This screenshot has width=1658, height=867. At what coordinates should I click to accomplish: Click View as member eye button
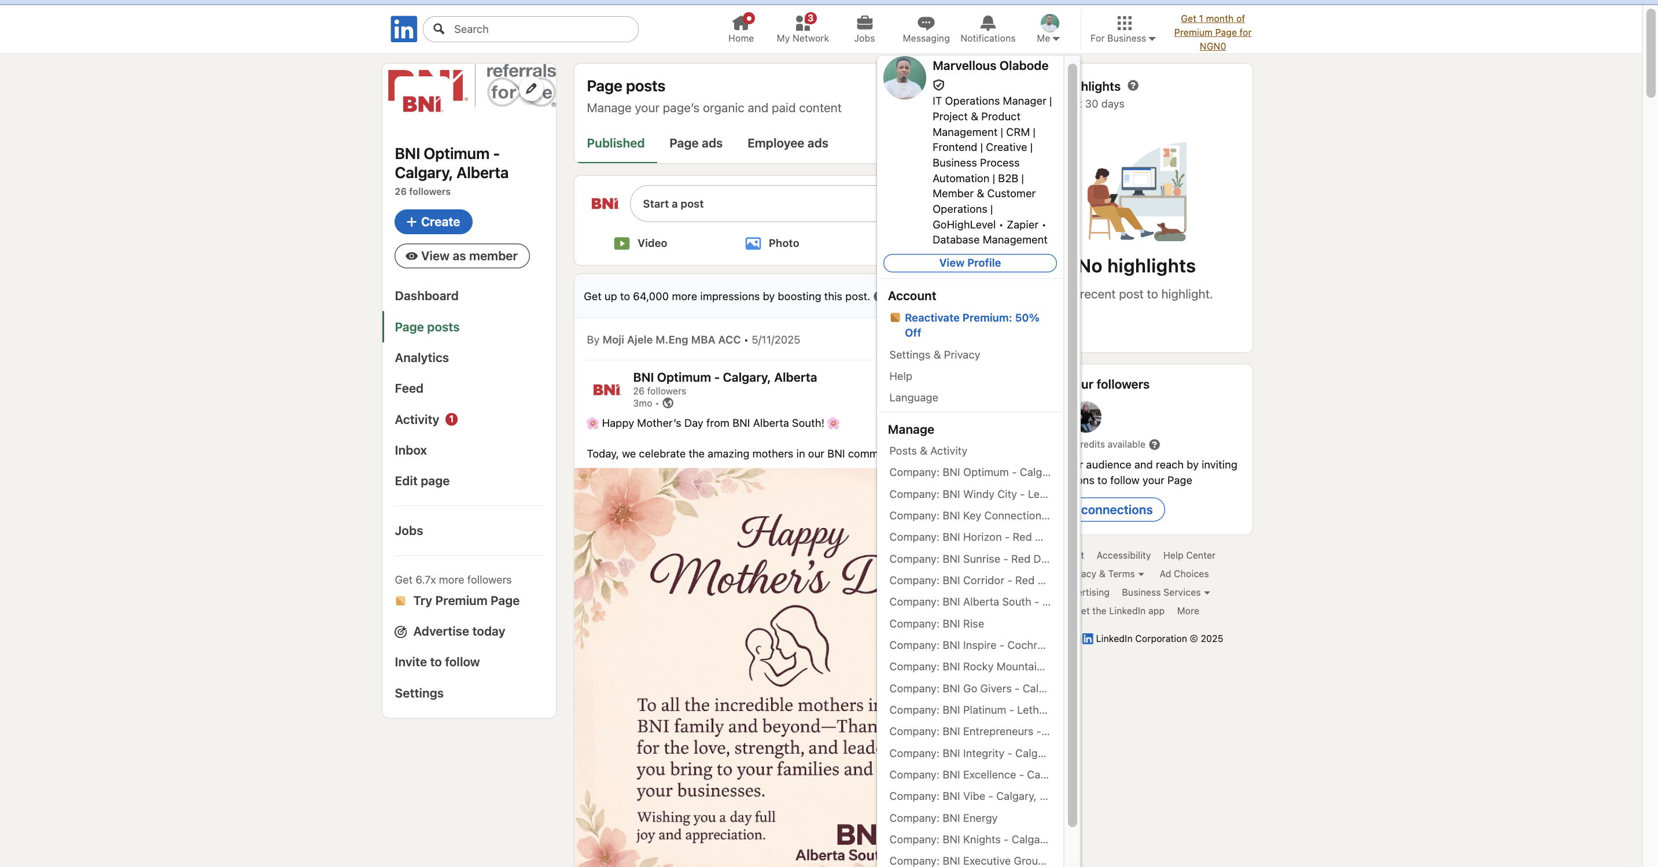click(462, 256)
